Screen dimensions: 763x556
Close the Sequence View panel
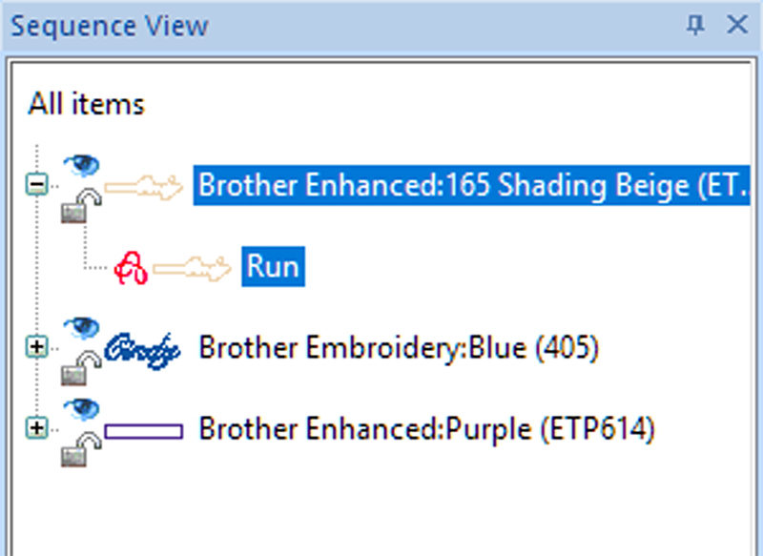coord(737,26)
